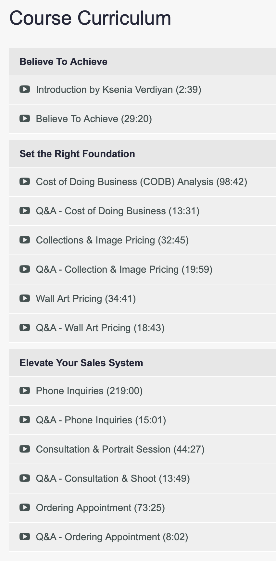Click video icon next to Believe To Achieve lecture
Screen dimensions: 276x561
pos(25,118)
